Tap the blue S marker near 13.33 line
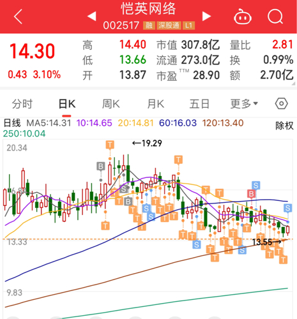The width and height of the screenshot is (297, 319). 197,244
